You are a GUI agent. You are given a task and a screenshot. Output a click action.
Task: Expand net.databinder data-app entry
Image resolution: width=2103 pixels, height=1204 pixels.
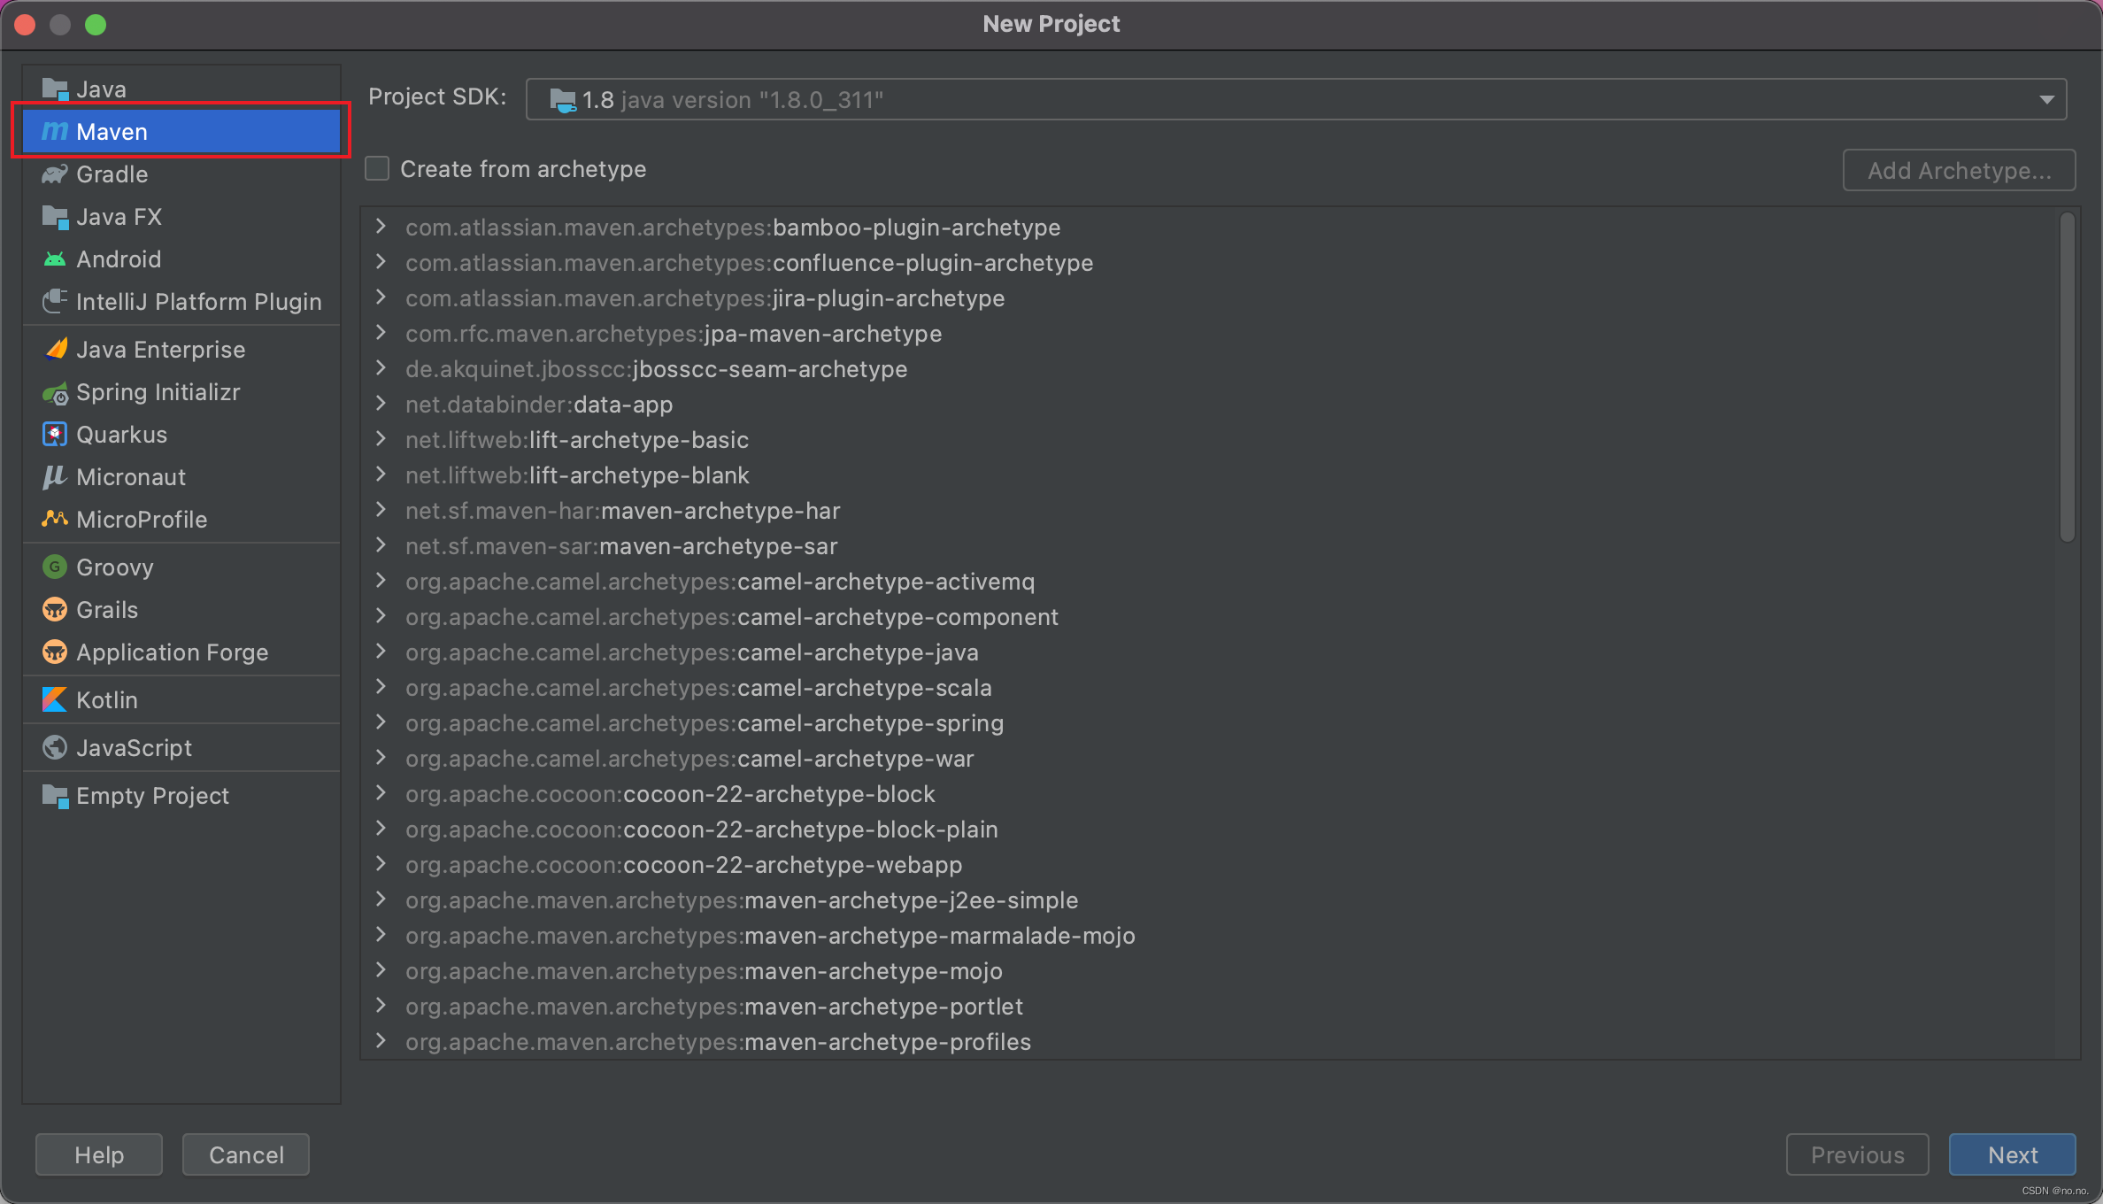(x=381, y=404)
